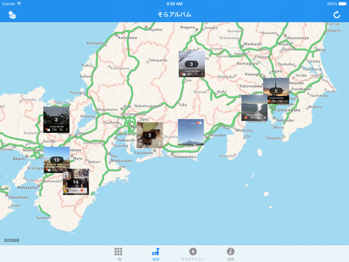Click the YOKOHAMA map label
Viewport: 349px width, 262px height.
pos(287,110)
